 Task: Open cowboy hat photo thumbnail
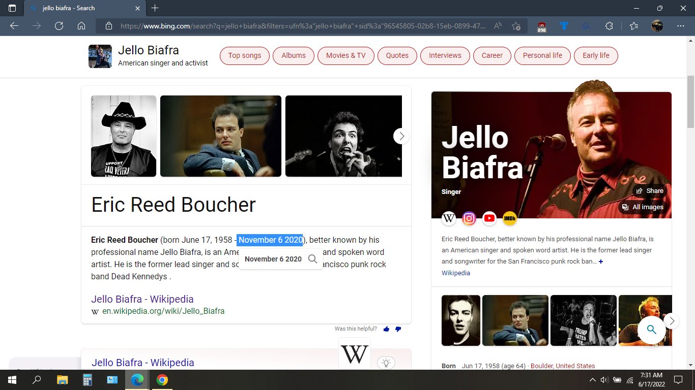[124, 136]
